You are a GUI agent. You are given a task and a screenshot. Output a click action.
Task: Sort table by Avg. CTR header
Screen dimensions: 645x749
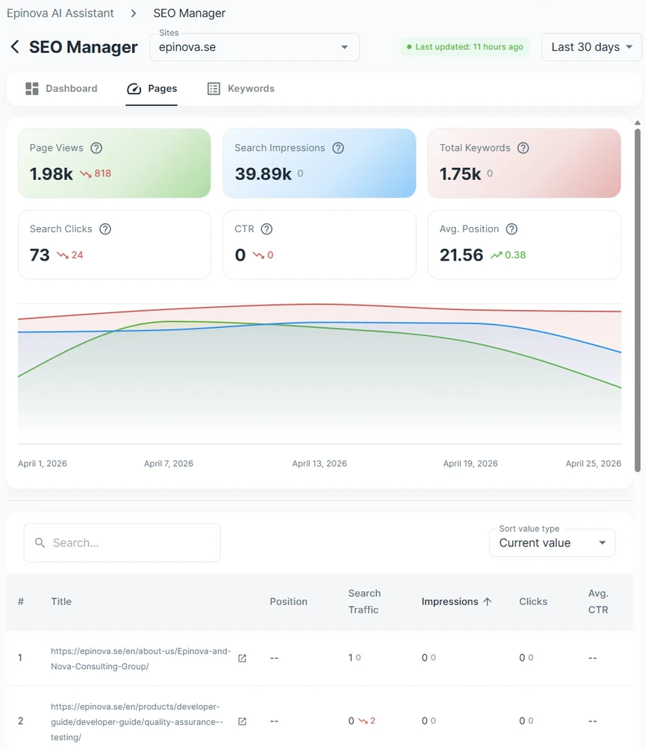598,601
